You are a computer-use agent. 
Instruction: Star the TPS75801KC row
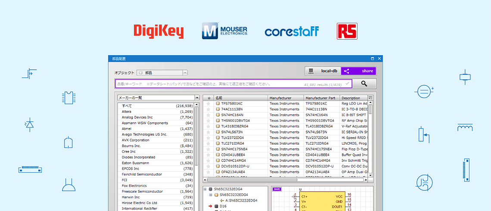coord(208,103)
